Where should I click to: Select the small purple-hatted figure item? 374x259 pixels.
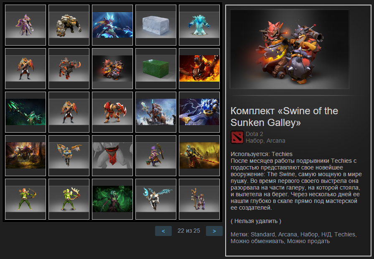[x=156, y=156]
